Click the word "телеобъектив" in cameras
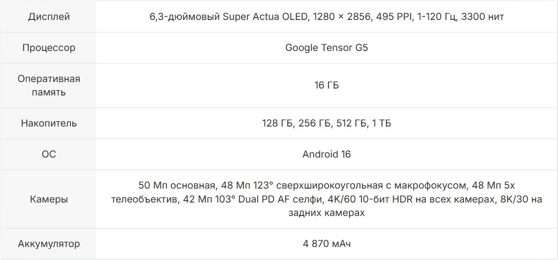 (142, 199)
